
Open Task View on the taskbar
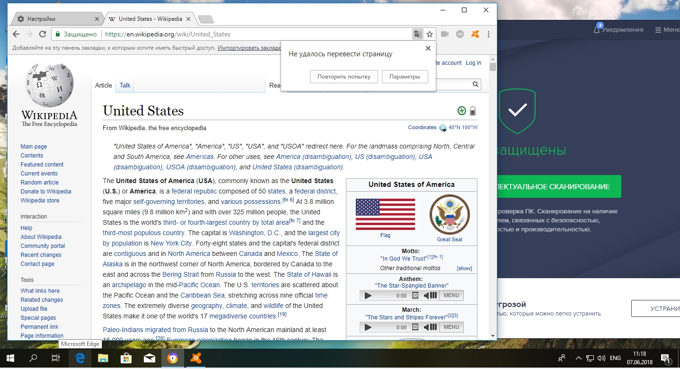(56, 358)
